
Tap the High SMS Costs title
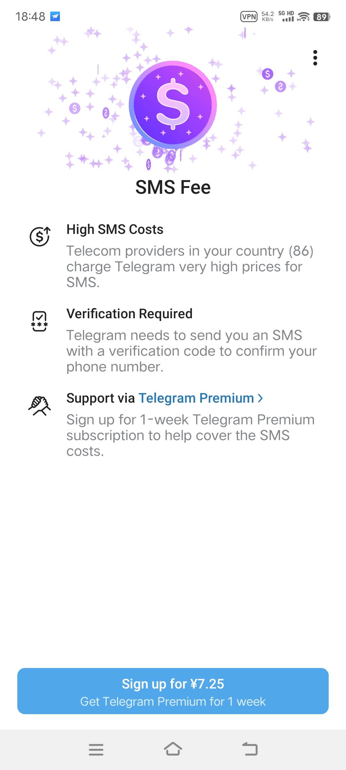click(115, 229)
